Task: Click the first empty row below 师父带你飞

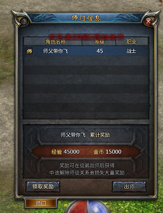Action: 86,61
